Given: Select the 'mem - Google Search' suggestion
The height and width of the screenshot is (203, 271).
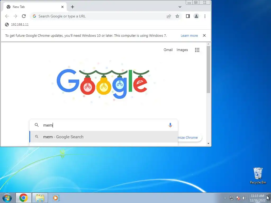Looking at the screenshot, I should [104, 137].
